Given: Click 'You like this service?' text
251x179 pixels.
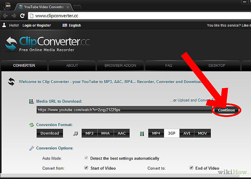Looking at the screenshot, I should [x=224, y=26].
